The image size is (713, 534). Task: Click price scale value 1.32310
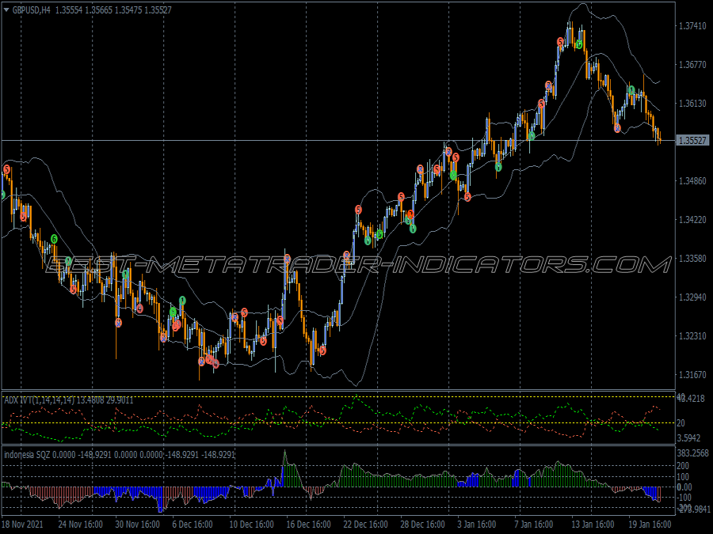pyautogui.click(x=692, y=336)
